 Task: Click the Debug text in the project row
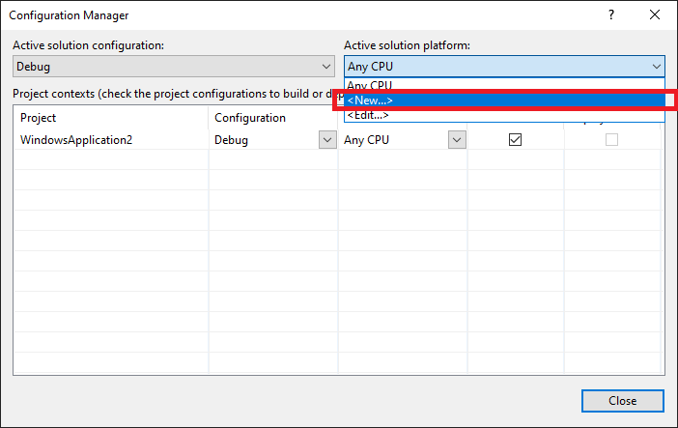point(232,140)
